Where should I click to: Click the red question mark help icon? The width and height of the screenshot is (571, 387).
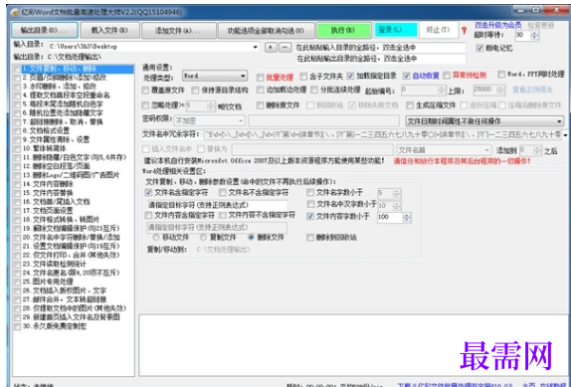click(464, 31)
